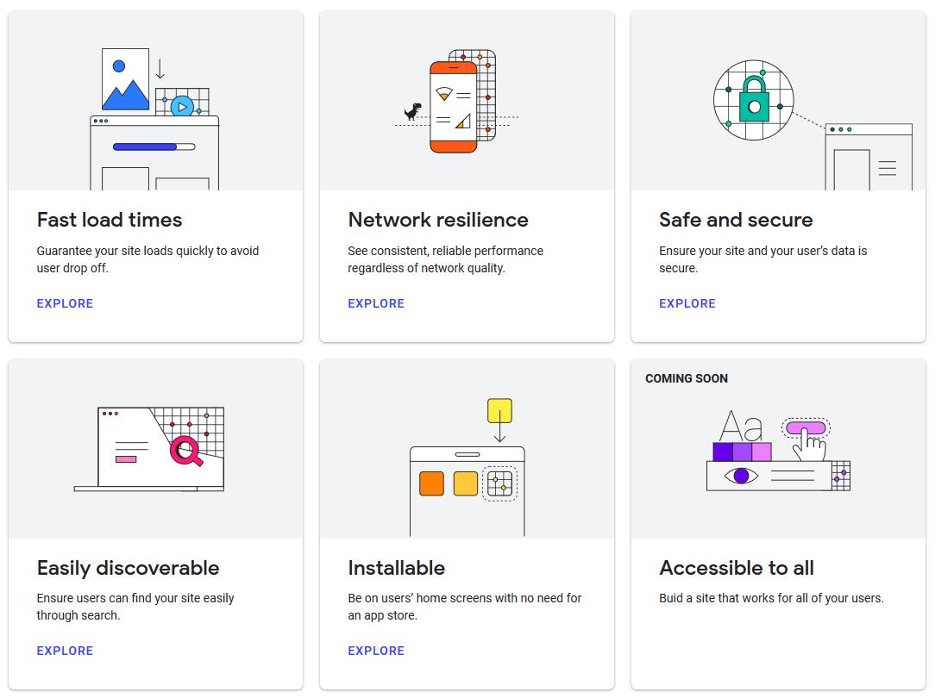Click the orange phone illustration
This screenshot has height=698, width=935.
pyautogui.click(x=453, y=107)
